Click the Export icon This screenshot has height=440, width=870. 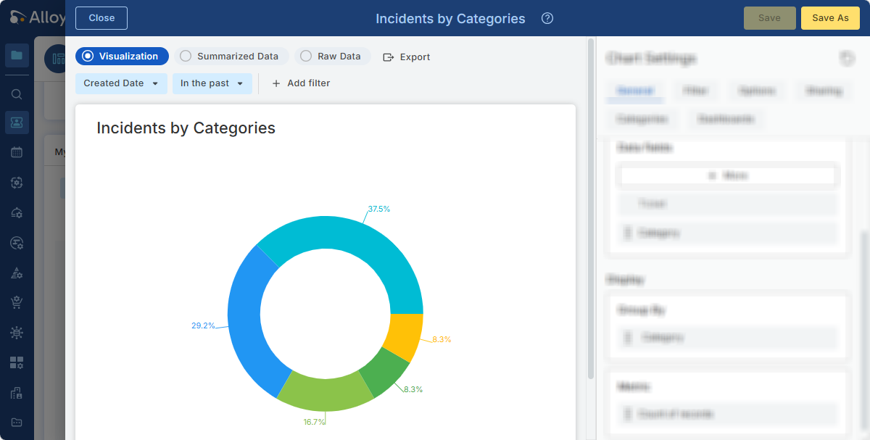point(388,57)
